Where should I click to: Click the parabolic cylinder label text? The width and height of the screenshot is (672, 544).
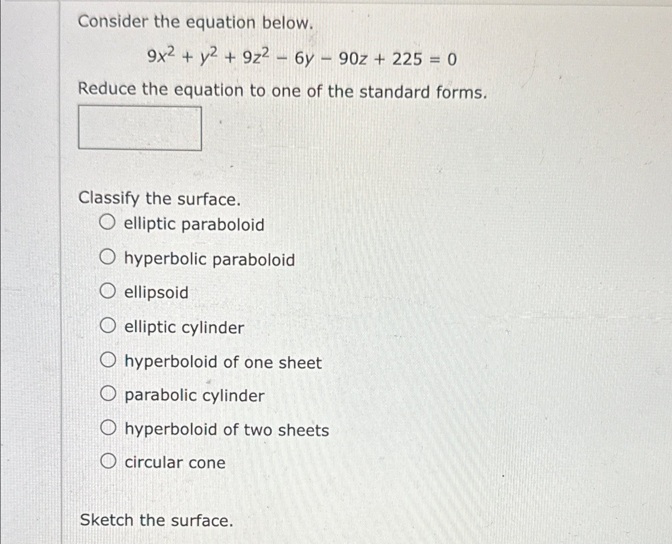pos(194,395)
